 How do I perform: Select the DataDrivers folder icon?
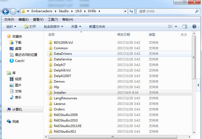(x=50, y=53)
